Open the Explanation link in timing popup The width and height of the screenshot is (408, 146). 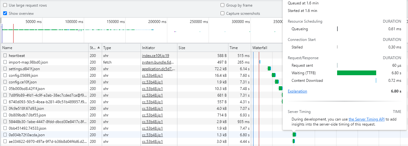click(297, 91)
